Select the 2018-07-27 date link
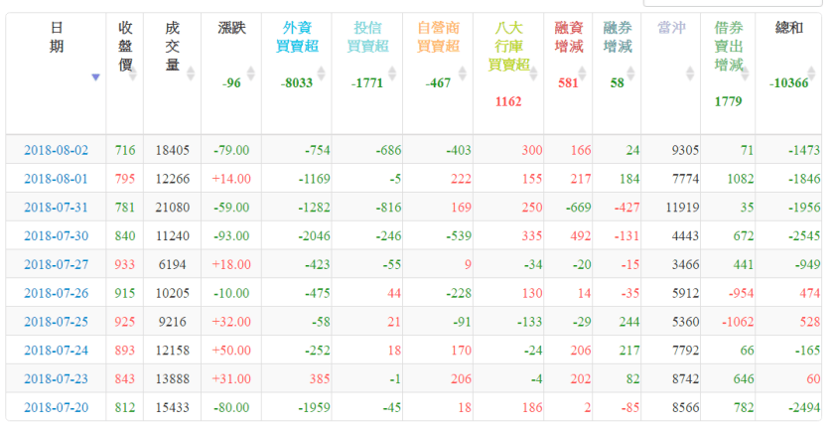Image resolution: width=833 pixels, height=429 pixels. pyautogui.click(x=56, y=265)
